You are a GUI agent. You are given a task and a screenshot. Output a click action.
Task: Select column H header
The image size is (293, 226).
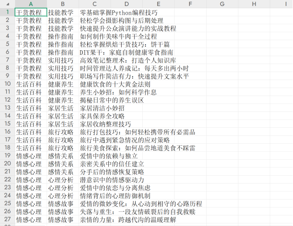[x=254, y=4]
